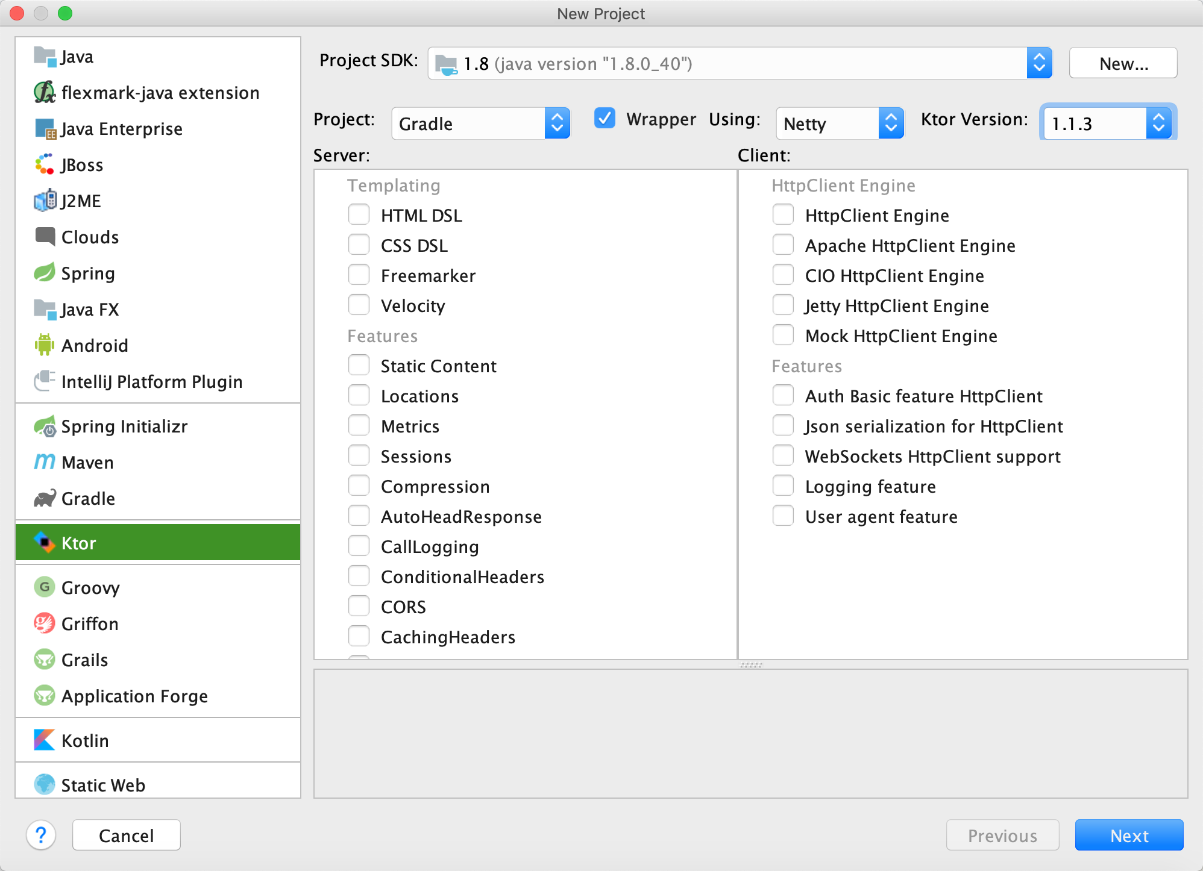This screenshot has width=1203, height=871.
Task: Select the IntelliJ Platform Plugin icon
Action: (45, 381)
